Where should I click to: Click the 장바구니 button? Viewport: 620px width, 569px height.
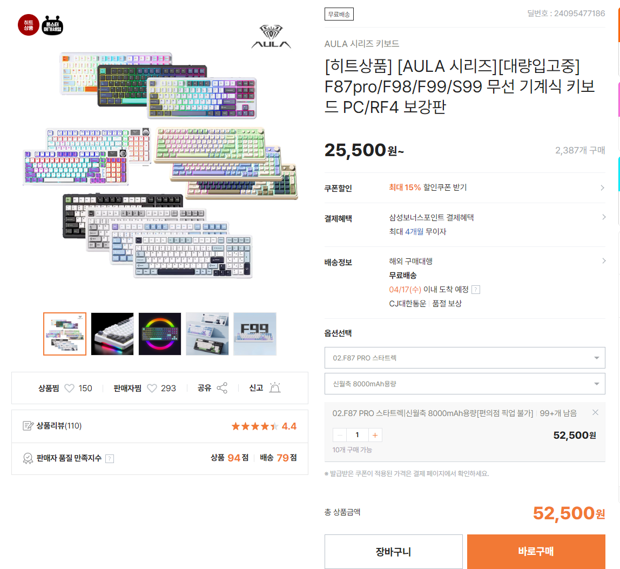coord(393,552)
